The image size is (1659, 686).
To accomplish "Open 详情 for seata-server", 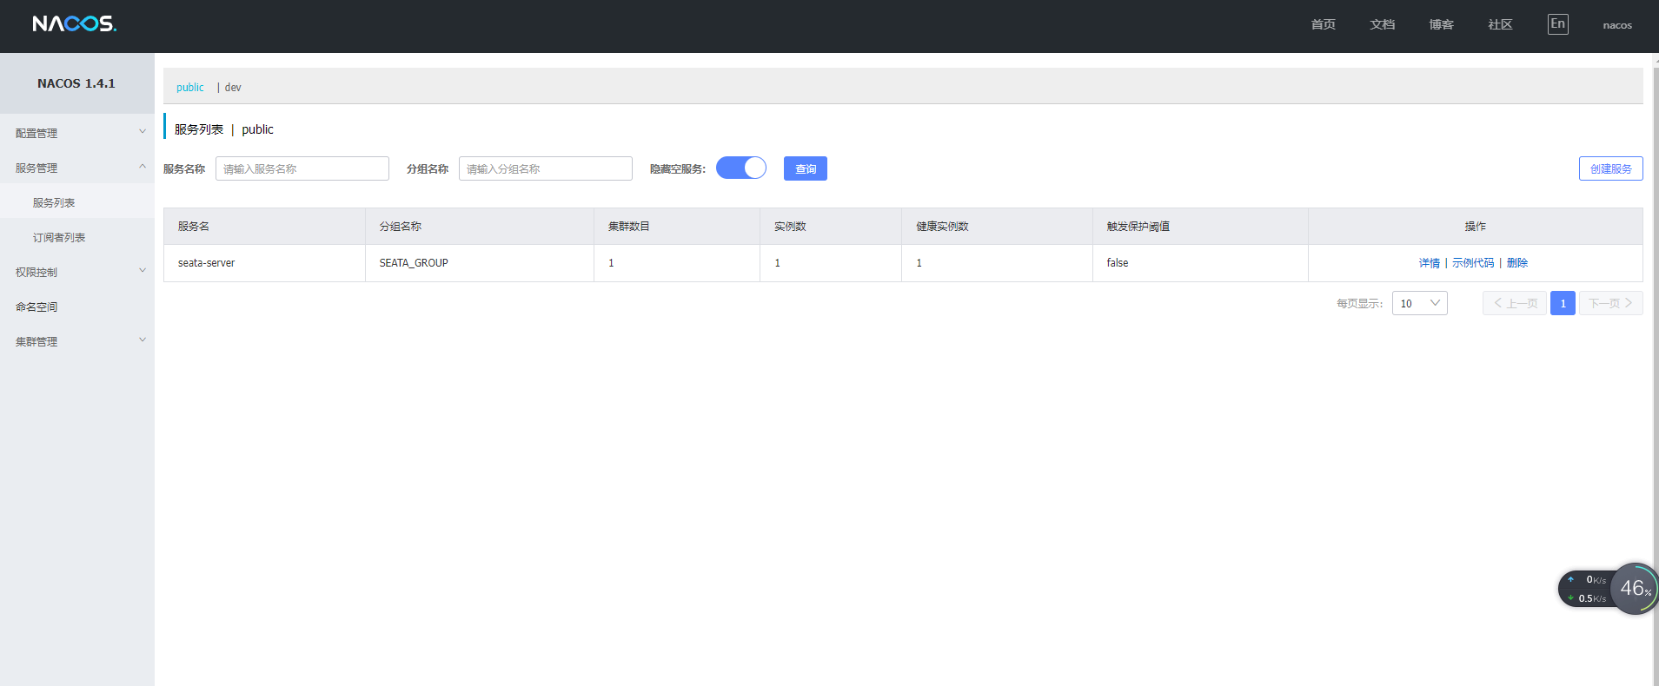I will (x=1429, y=263).
